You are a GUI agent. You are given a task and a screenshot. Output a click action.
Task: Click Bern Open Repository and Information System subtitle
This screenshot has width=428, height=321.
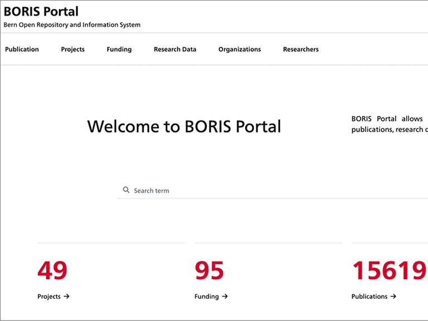[72, 25]
